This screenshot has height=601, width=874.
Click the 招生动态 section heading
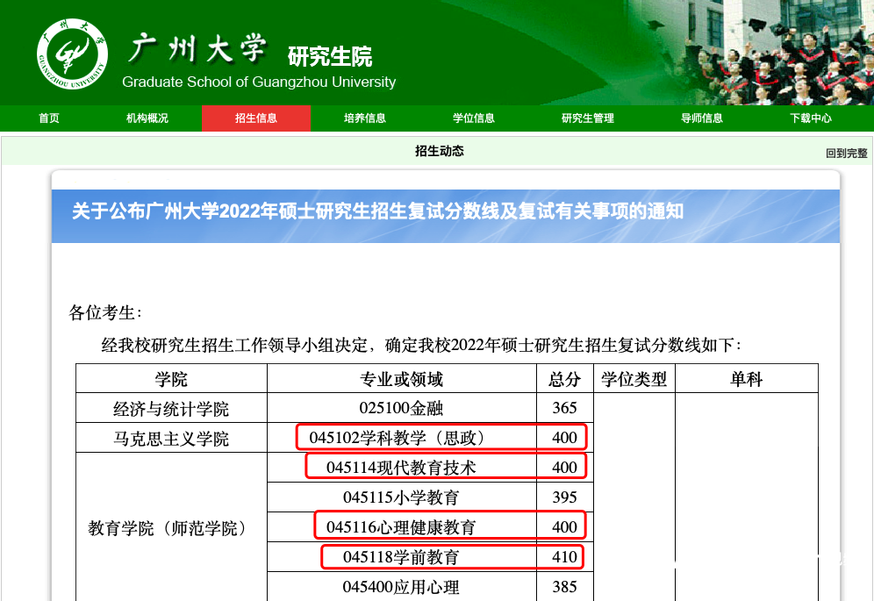pyautogui.click(x=440, y=151)
